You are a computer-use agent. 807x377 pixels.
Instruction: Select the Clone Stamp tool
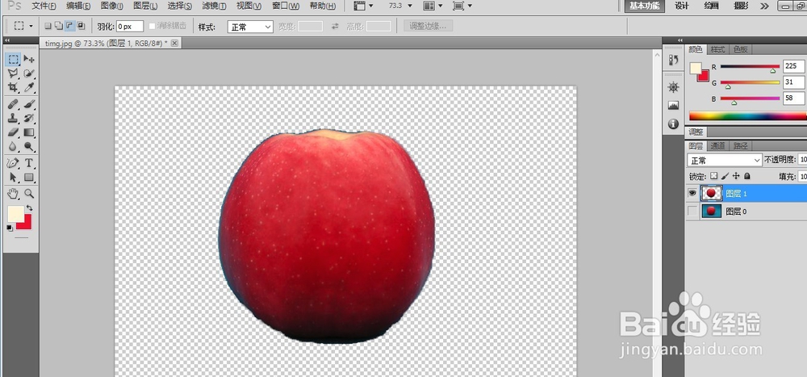(x=14, y=118)
